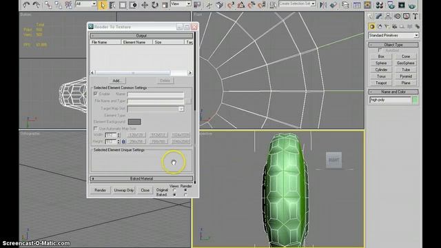Image resolution: width=441 pixels, height=248 pixels.
Task: Open the Schematic View
Action: (367, 5)
